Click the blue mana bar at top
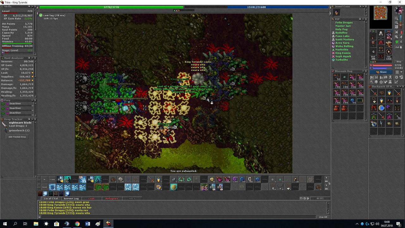Viewport: 405px width, 228px height. coord(256,7)
